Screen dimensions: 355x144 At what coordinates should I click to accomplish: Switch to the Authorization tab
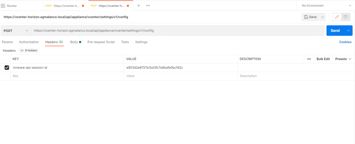pos(29,42)
